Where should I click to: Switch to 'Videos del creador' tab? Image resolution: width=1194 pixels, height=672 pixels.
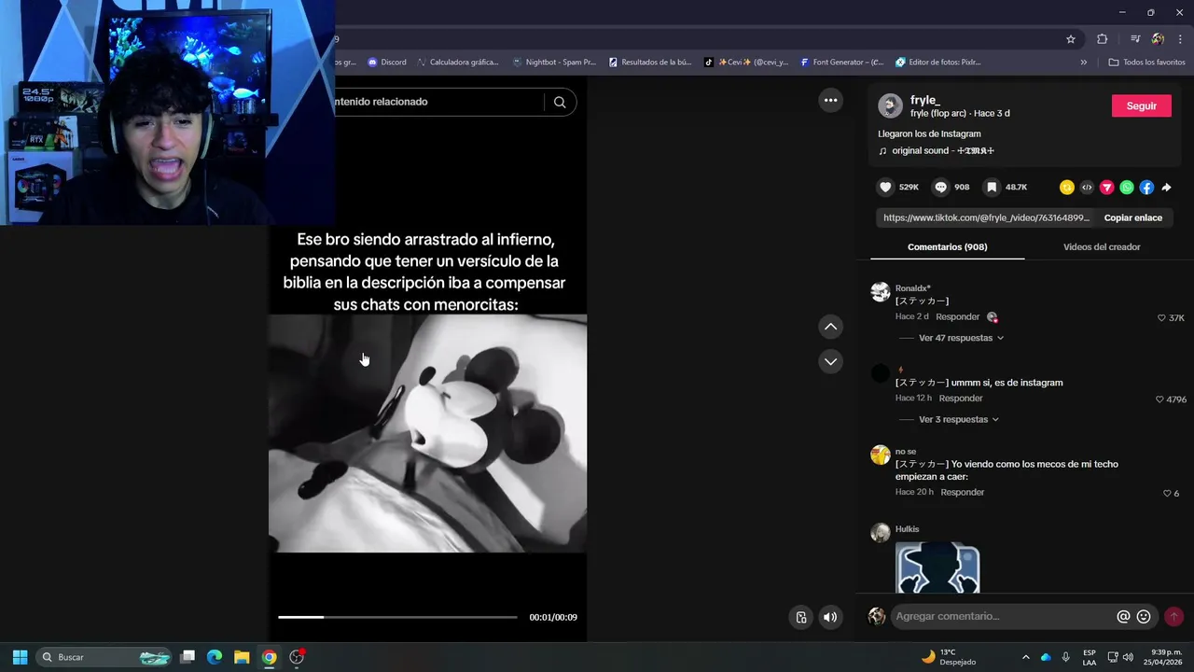click(x=1102, y=247)
